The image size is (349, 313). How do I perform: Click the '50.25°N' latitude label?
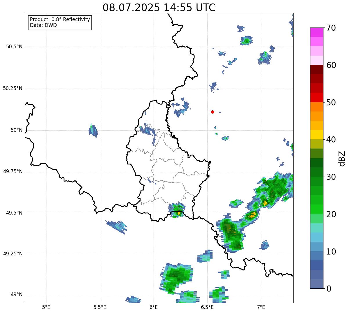click(x=13, y=88)
